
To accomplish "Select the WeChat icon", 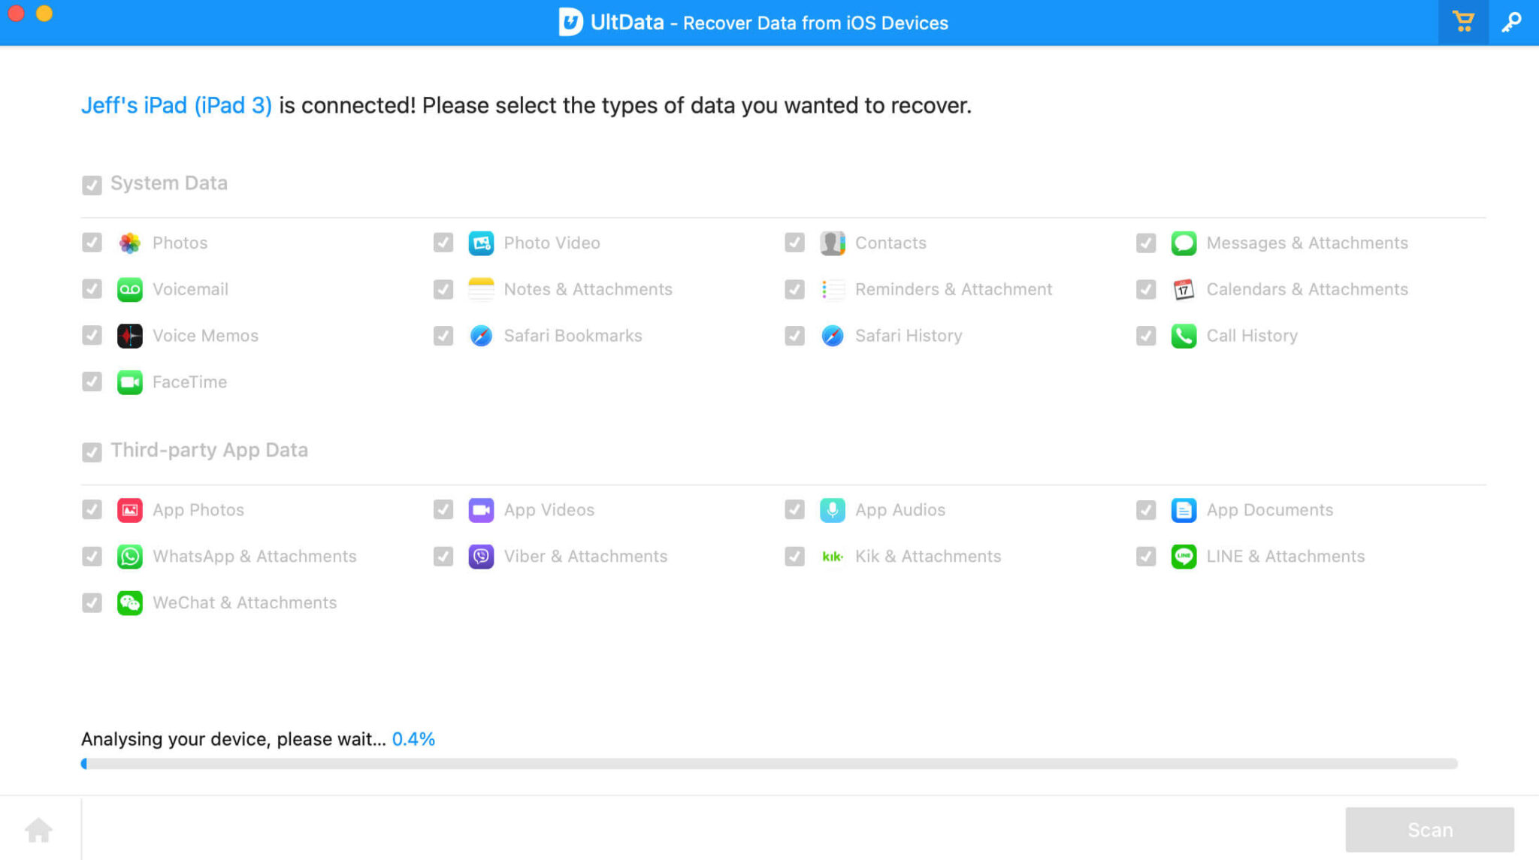I will (x=130, y=602).
